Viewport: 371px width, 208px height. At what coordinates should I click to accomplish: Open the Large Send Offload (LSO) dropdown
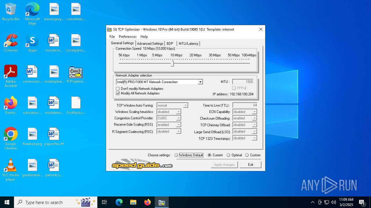point(254,131)
